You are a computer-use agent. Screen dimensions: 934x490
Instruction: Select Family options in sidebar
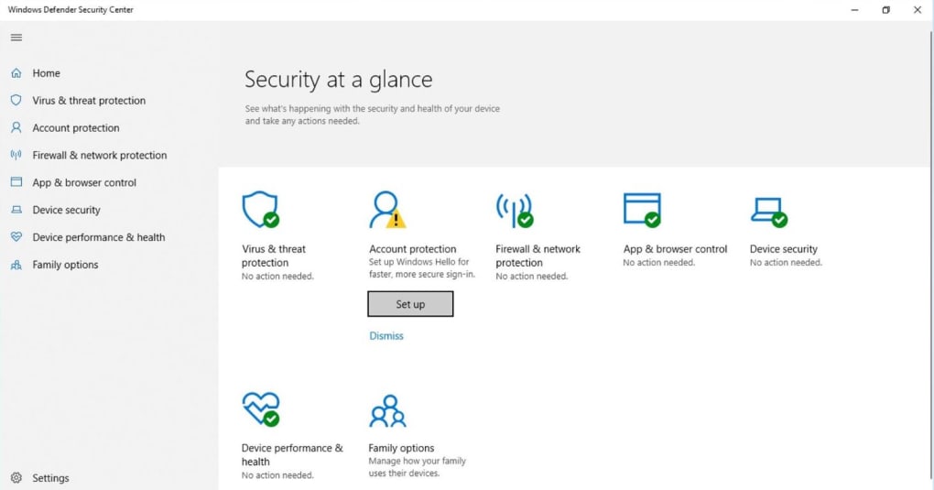pos(65,265)
